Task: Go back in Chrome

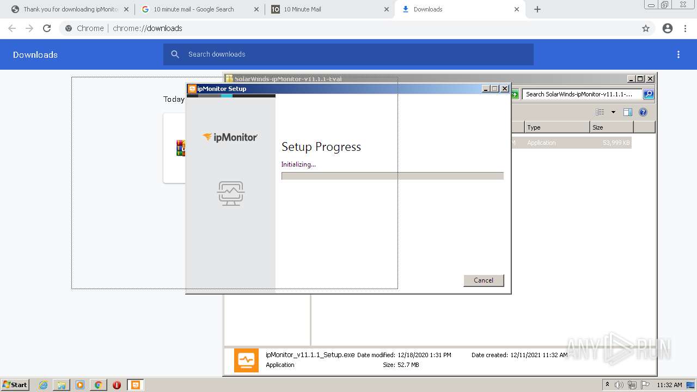Action: [x=12, y=28]
